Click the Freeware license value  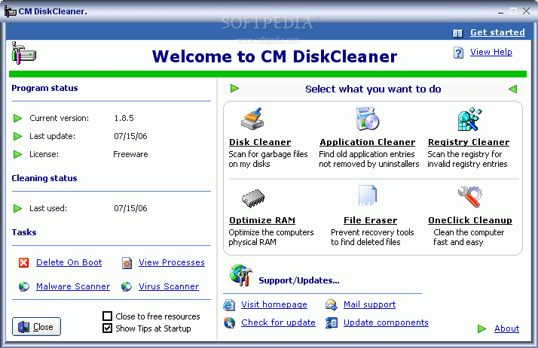pos(130,154)
